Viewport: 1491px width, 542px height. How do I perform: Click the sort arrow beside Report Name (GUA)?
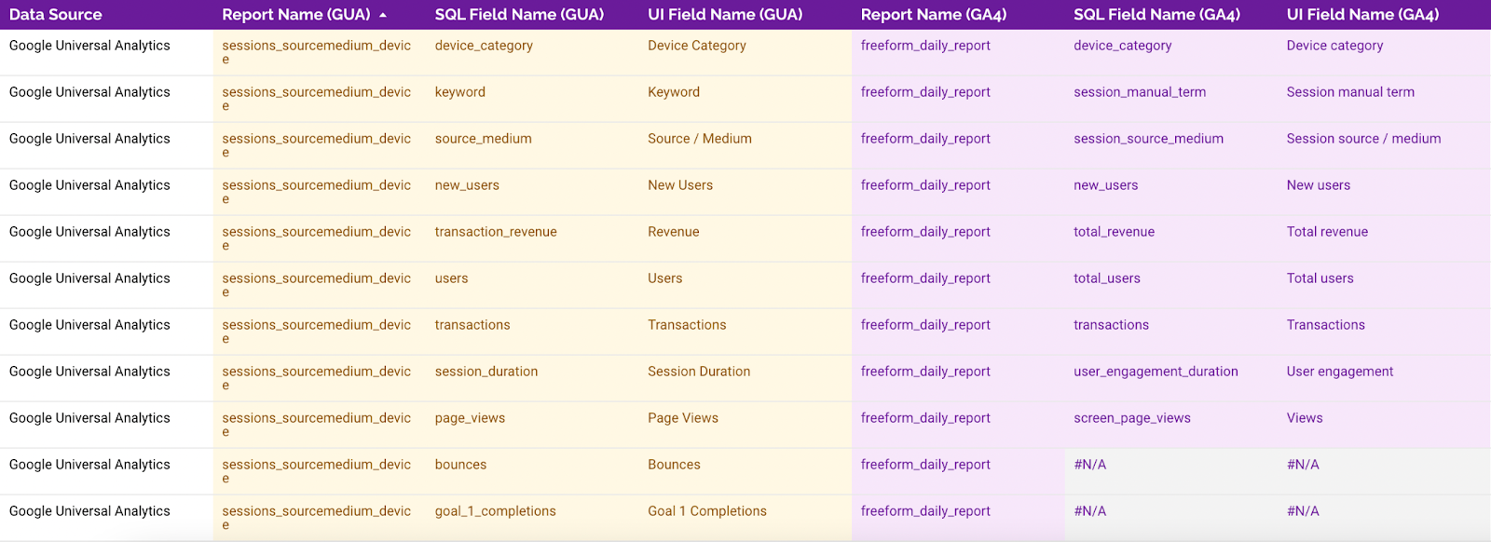(x=383, y=15)
